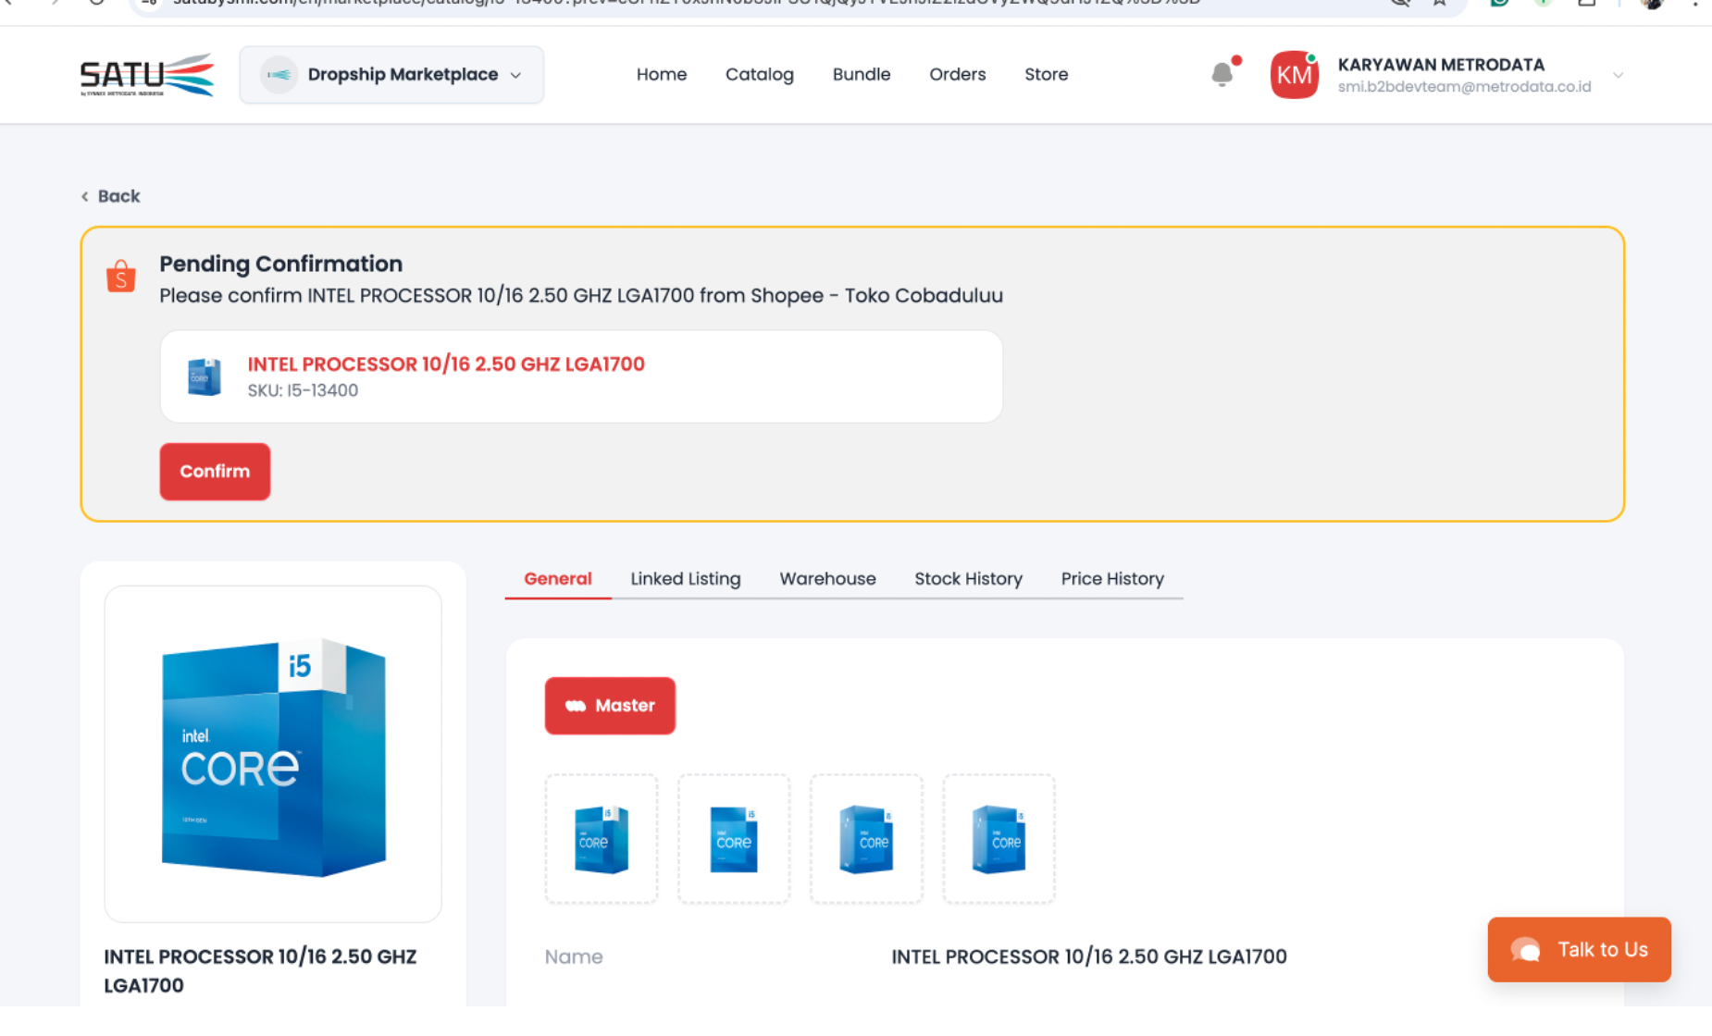Click the Master badge
The image size is (1712, 1036).
[x=610, y=706]
